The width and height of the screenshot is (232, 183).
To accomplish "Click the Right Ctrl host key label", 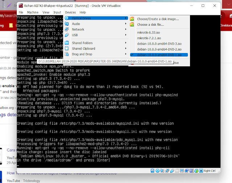I will (x=210, y=171).
